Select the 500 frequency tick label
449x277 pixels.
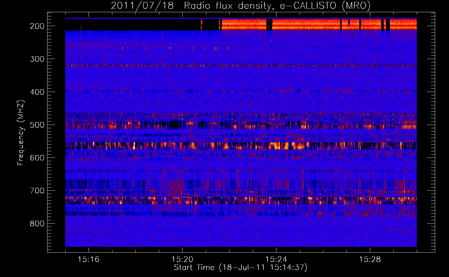tap(37, 125)
